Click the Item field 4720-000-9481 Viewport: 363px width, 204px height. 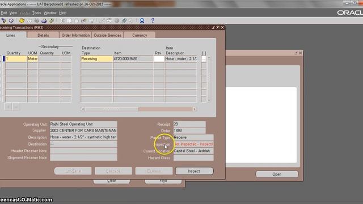click(133, 59)
